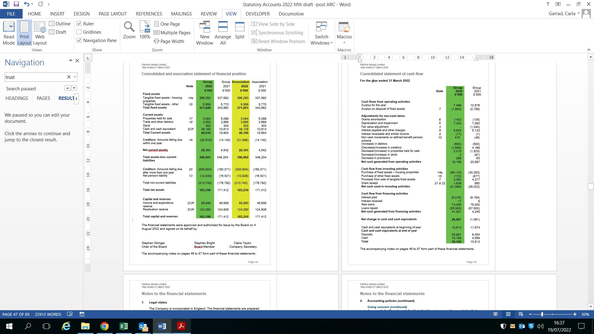The height and width of the screenshot is (334, 594).
Task: Enable the Gridlines checkbox
Action: [x=79, y=32]
